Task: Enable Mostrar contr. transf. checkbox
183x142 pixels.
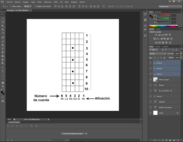Action: click(35, 6)
